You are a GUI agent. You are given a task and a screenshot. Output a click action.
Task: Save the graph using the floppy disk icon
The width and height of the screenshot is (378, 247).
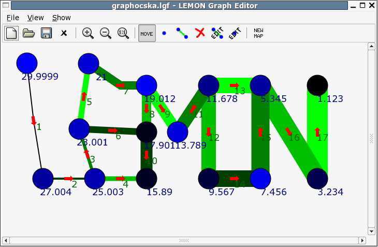46,33
